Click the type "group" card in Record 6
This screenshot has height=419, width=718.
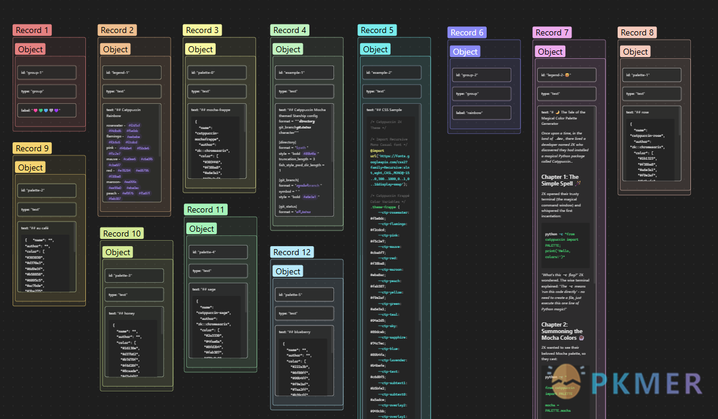point(482,93)
